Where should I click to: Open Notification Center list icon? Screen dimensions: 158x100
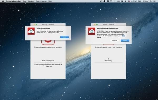point(155,1)
